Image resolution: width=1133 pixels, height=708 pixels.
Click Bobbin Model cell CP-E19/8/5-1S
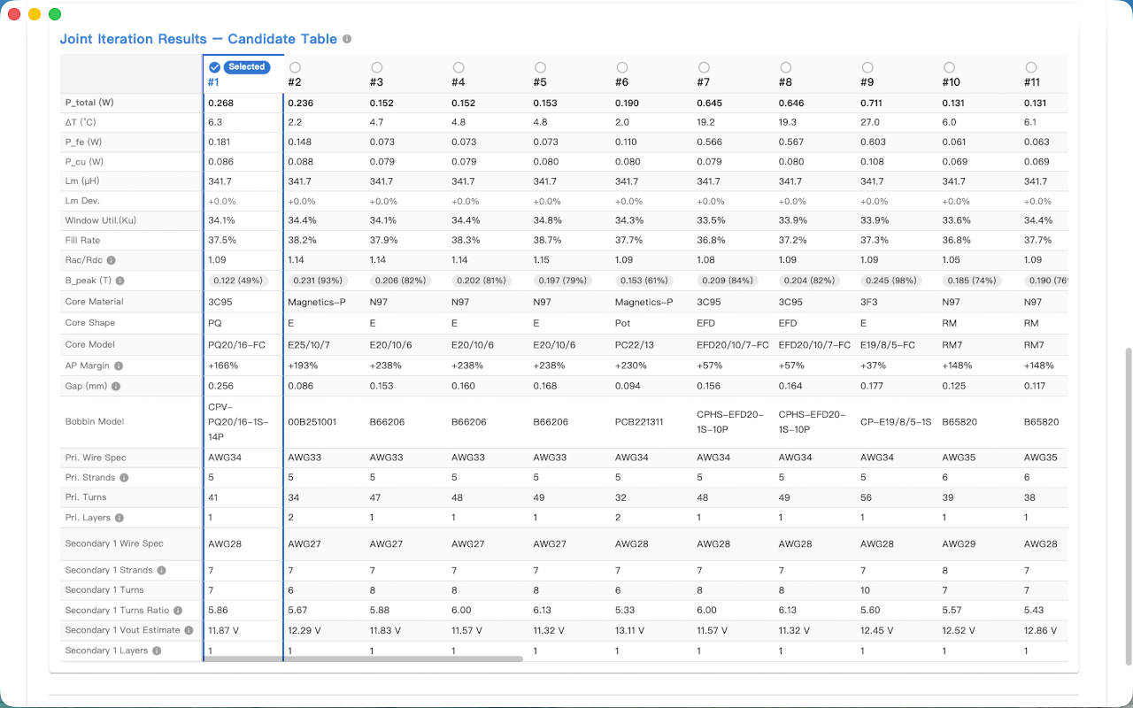[x=896, y=422]
